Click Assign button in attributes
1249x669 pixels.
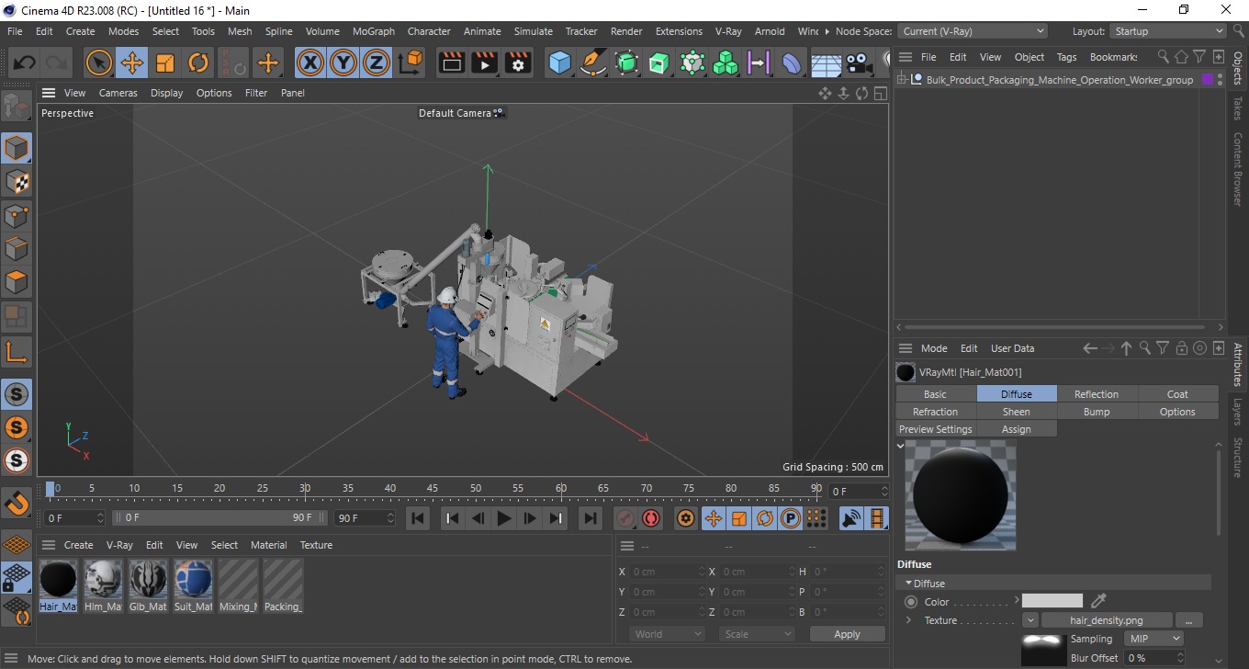(1017, 429)
